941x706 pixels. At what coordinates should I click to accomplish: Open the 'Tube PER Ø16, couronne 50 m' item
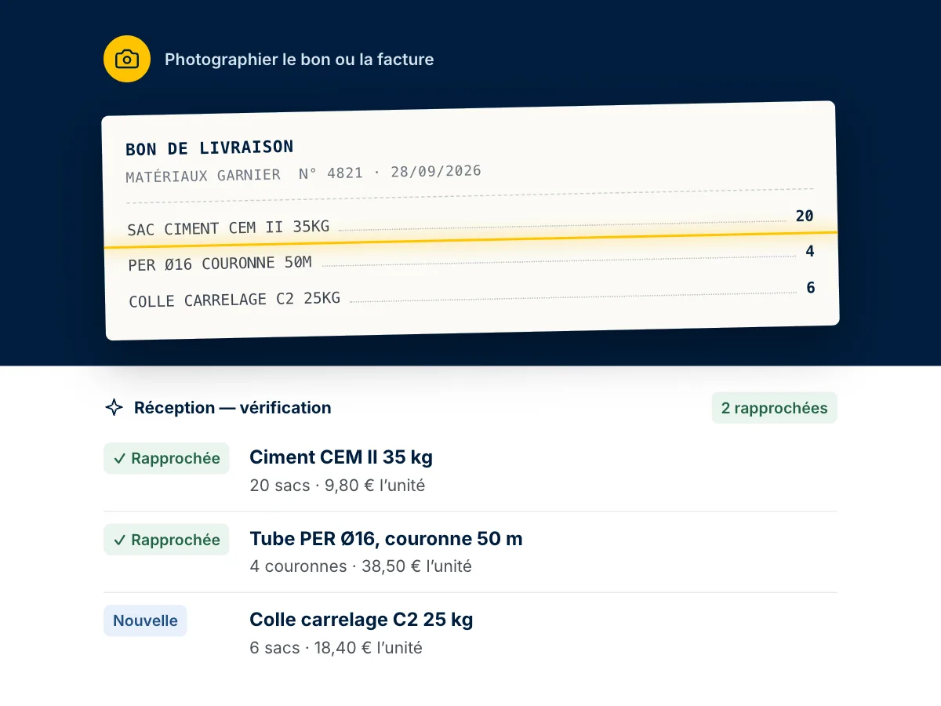tap(386, 538)
